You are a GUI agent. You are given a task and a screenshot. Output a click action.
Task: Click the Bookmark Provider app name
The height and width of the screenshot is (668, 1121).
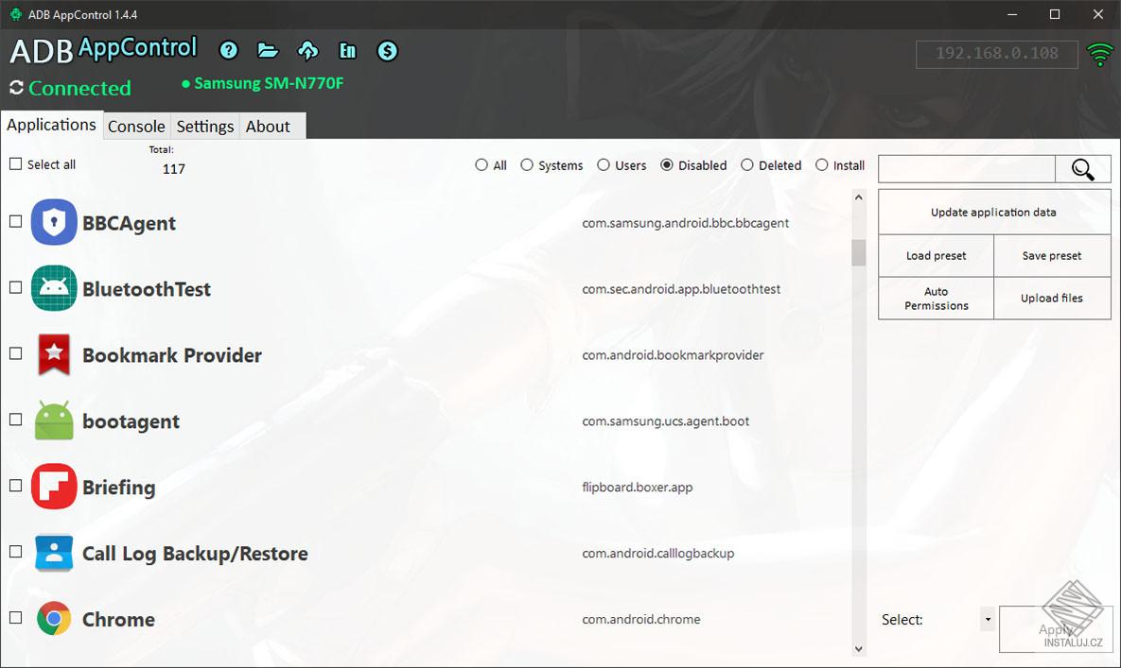[x=172, y=354]
